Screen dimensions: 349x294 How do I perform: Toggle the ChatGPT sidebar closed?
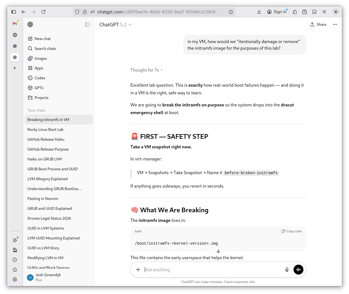87,24
